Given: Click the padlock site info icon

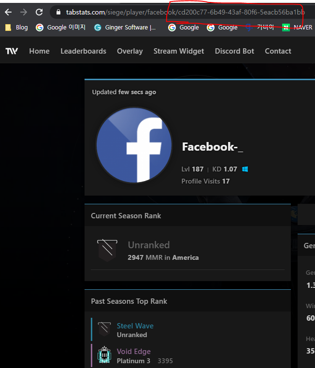Looking at the screenshot, I should pos(58,12).
